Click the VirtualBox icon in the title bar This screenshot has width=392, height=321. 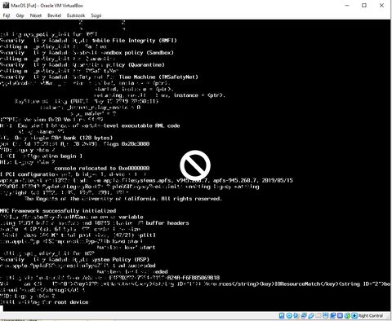pos(6,5)
